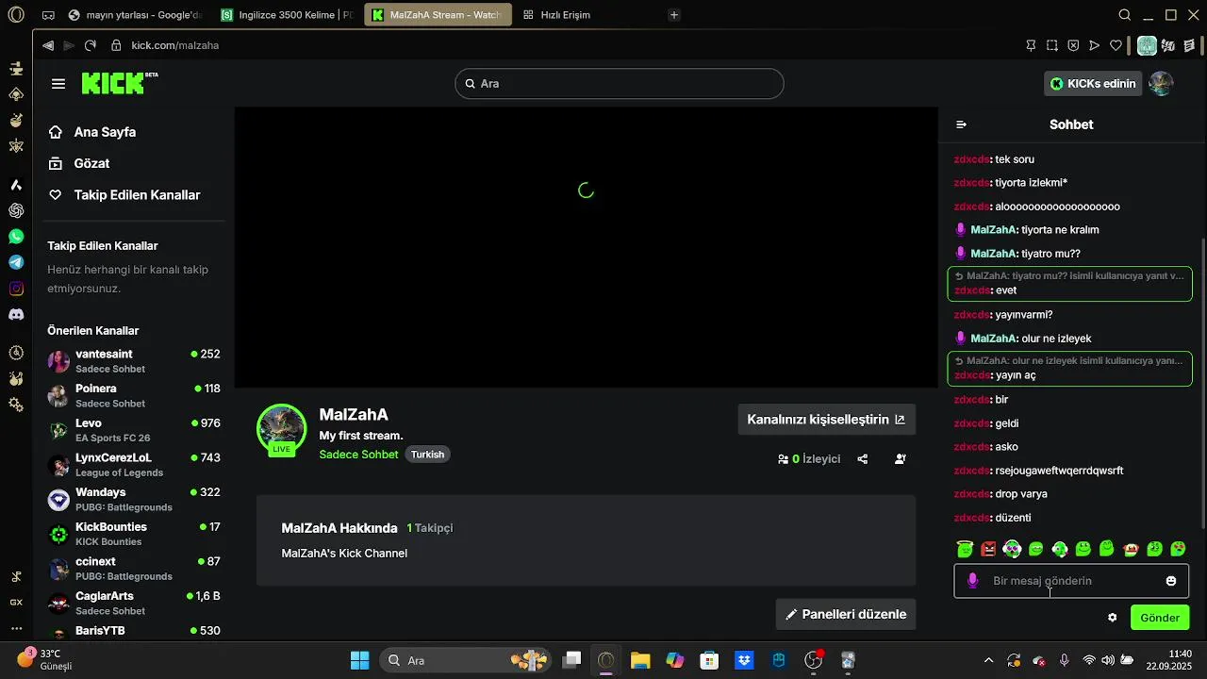Viewport: 1207px width, 679px height.
Task: Click the chat panel scrollbar
Action: pyautogui.click(x=1203, y=382)
